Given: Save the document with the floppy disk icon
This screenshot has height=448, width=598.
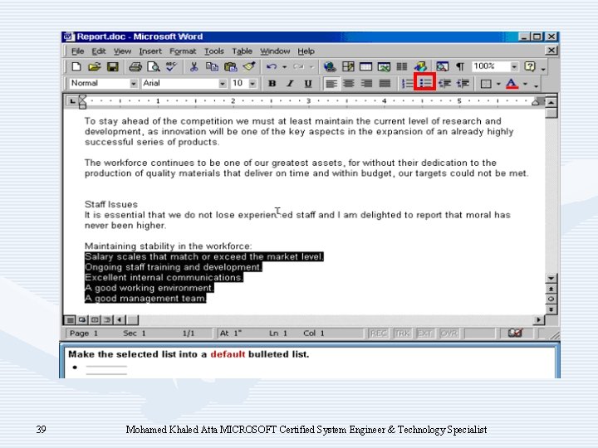Looking at the screenshot, I should 112,67.
